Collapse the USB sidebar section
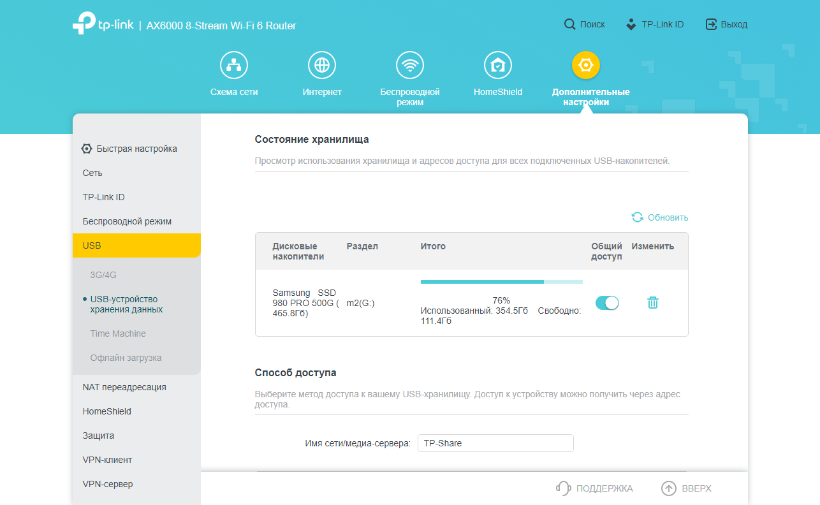 pyautogui.click(x=136, y=245)
